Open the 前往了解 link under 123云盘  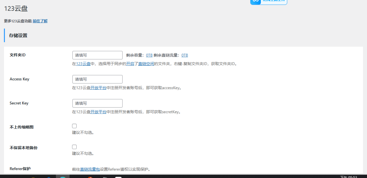pos(40,21)
